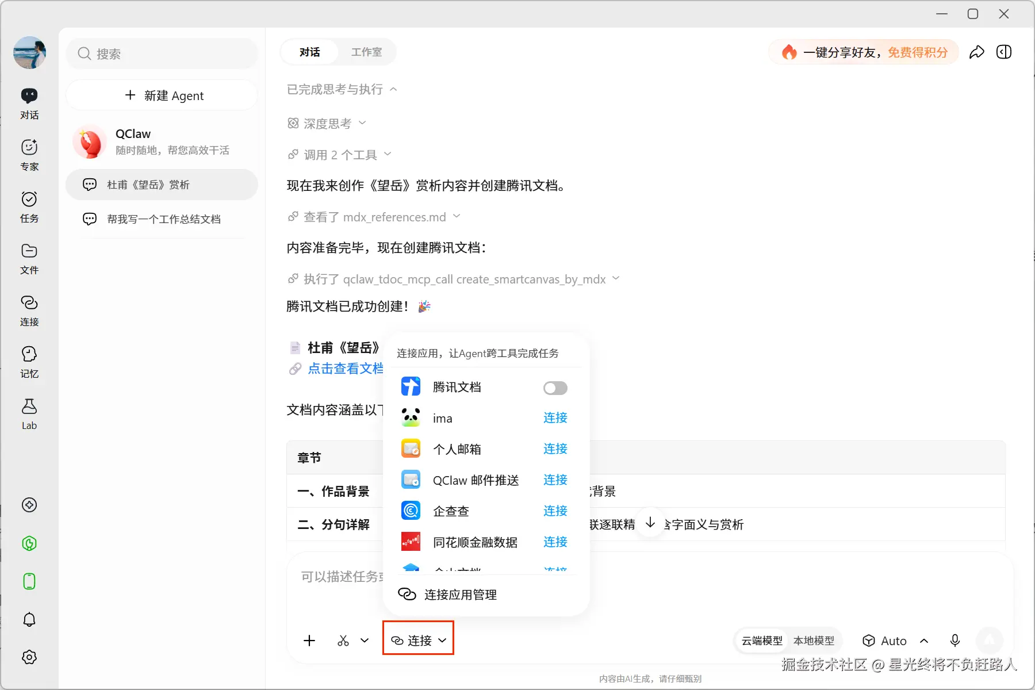Screen dimensions: 1035x690
Task: Expand 查看了 mdx_references.md details
Action: pos(374,217)
